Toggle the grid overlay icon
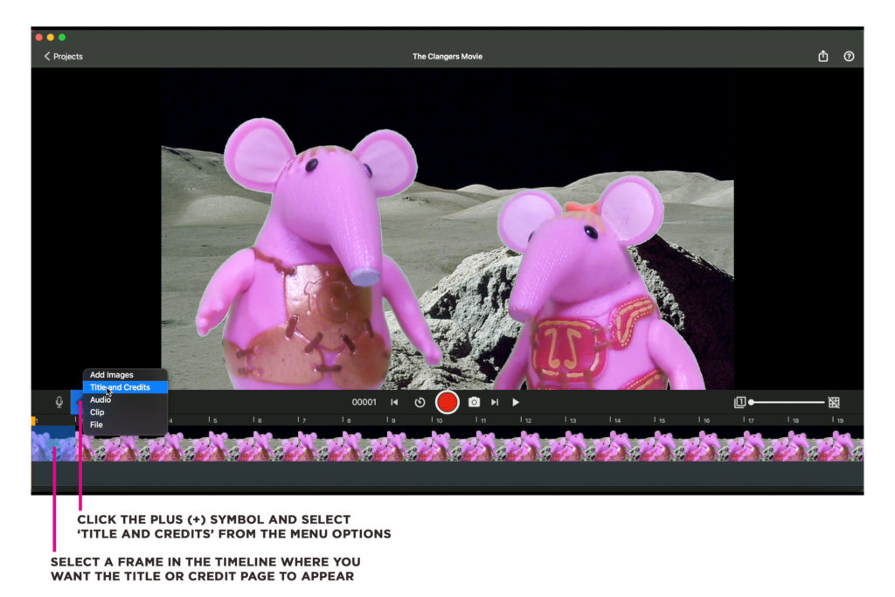Screen dimensions: 895x597 click(x=834, y=402)
